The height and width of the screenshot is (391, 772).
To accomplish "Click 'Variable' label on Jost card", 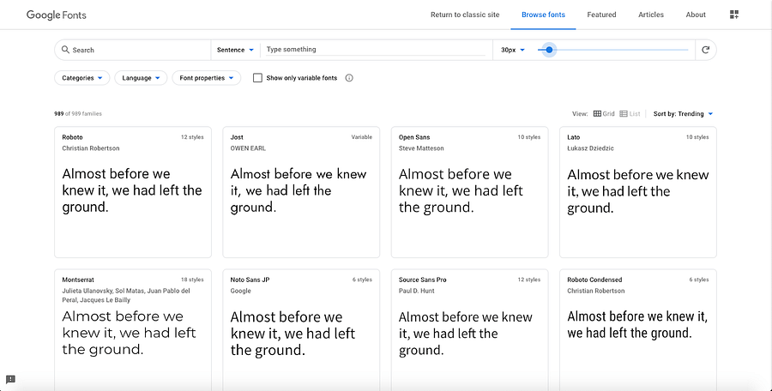I will click(x=361, y=137).
